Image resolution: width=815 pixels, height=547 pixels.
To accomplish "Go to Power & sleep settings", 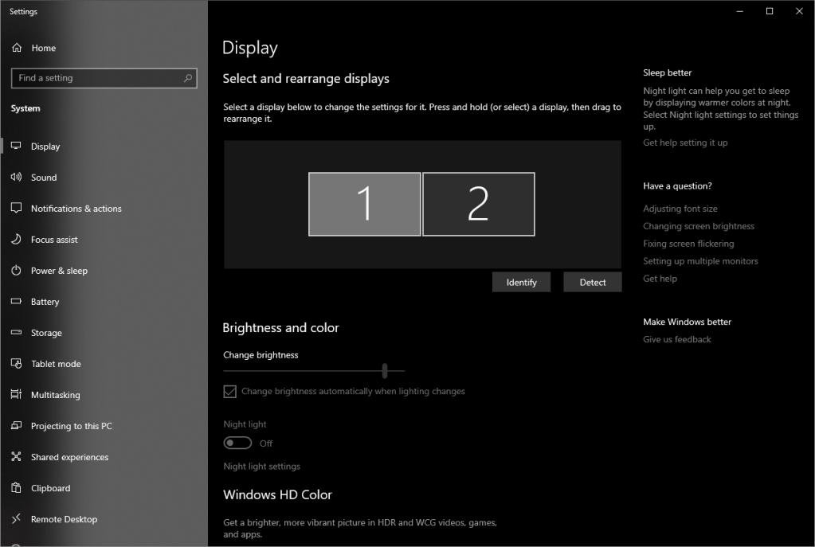I will pos(59,270).
